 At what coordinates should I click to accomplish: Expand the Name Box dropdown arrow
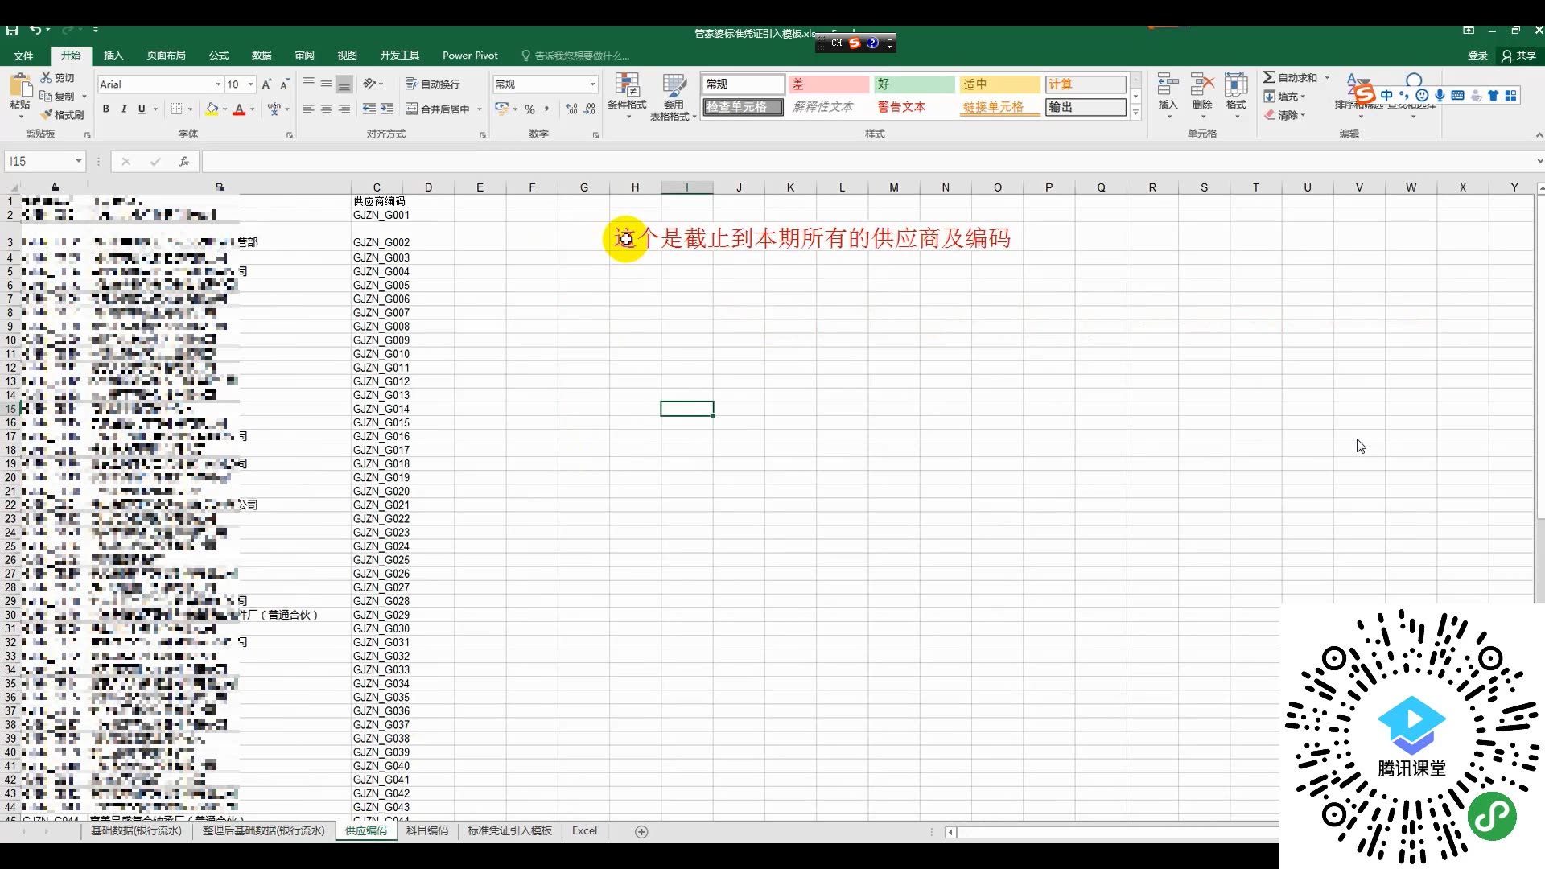click(x=78, y=161)
